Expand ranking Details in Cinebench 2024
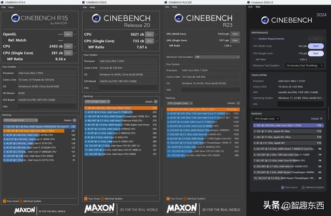331x216 pixels. click(x=317, y=119)
